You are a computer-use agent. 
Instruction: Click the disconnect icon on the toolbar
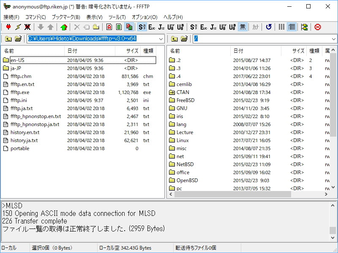pos(27,27)
